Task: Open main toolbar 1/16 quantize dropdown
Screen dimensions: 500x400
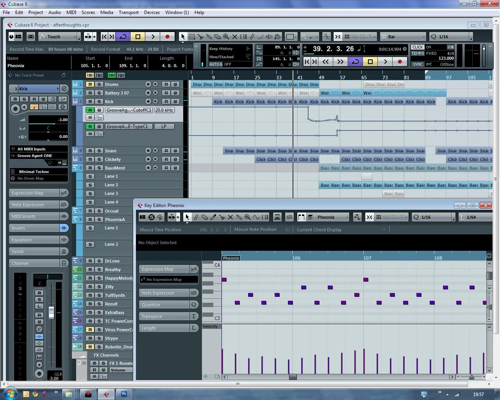Action: [451, 37]
